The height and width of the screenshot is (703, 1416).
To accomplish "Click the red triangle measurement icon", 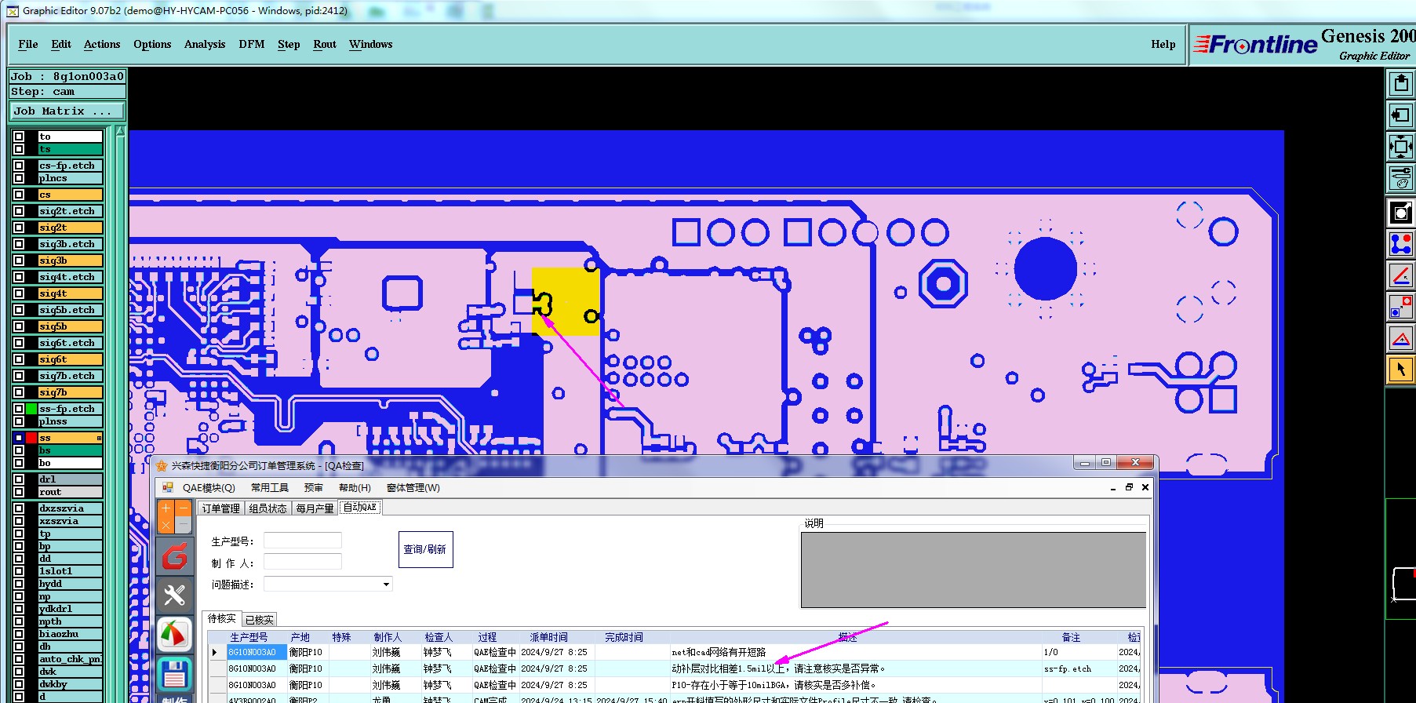I will (x=1401, y=338).
